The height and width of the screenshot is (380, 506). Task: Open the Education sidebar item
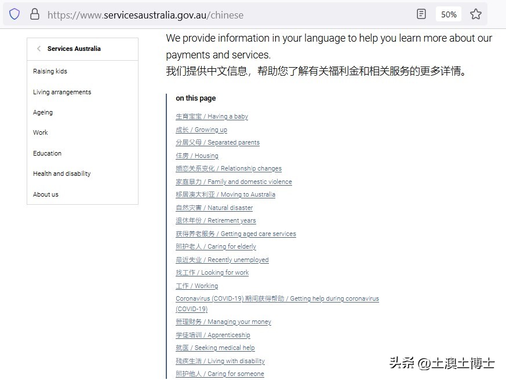(x=47, y=153)
